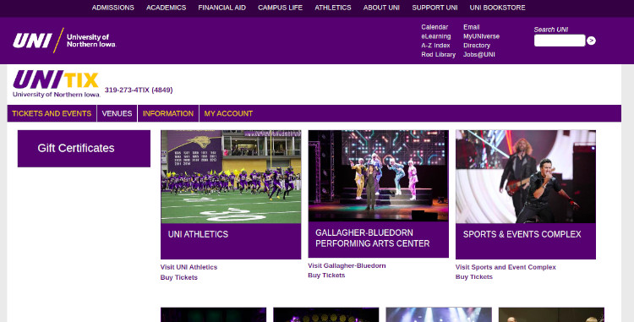Click the UNI University of Northern Iowa logo

point(64,41)
